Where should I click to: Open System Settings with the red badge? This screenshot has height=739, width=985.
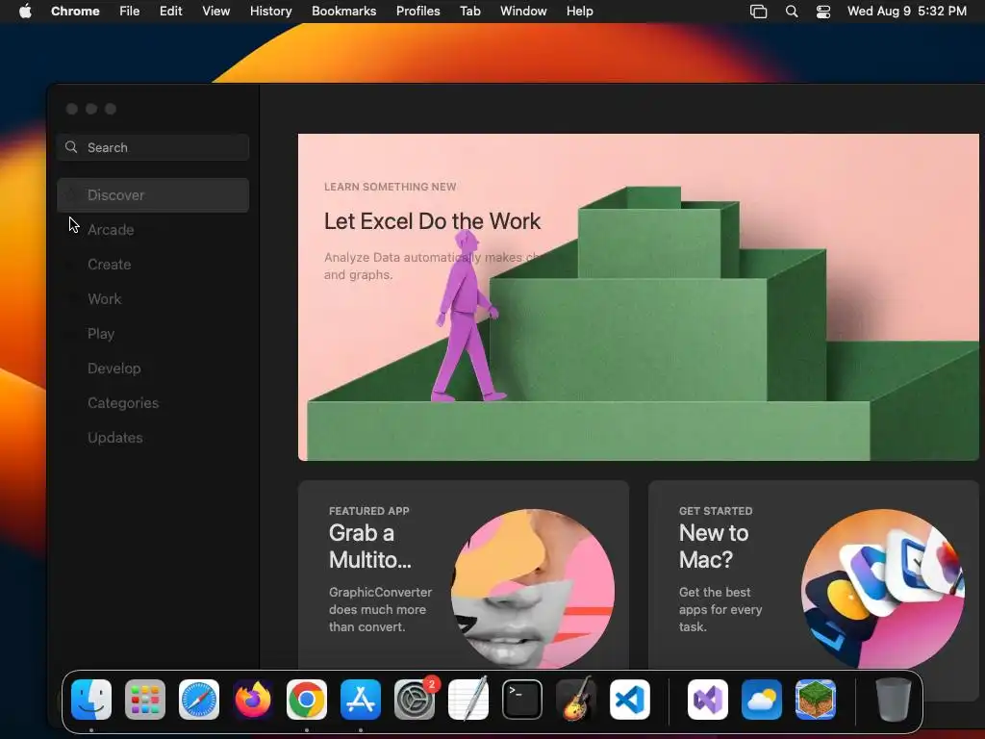(x=415, y=700)
